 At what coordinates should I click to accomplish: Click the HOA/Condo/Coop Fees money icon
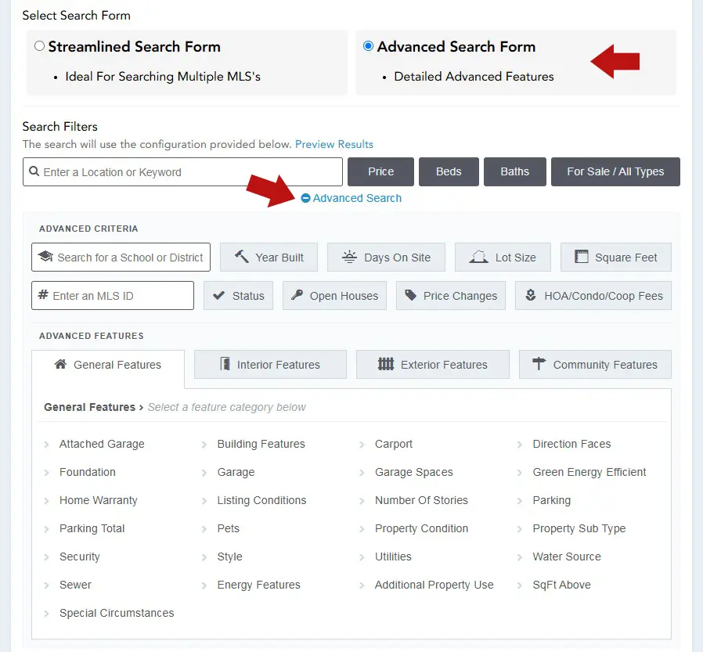click(x=531, y=295)
